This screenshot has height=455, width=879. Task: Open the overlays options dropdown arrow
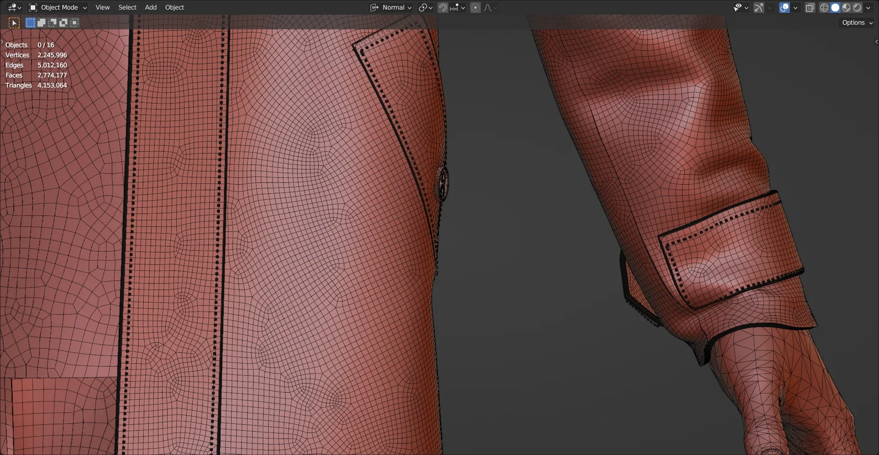pos(796,7)
